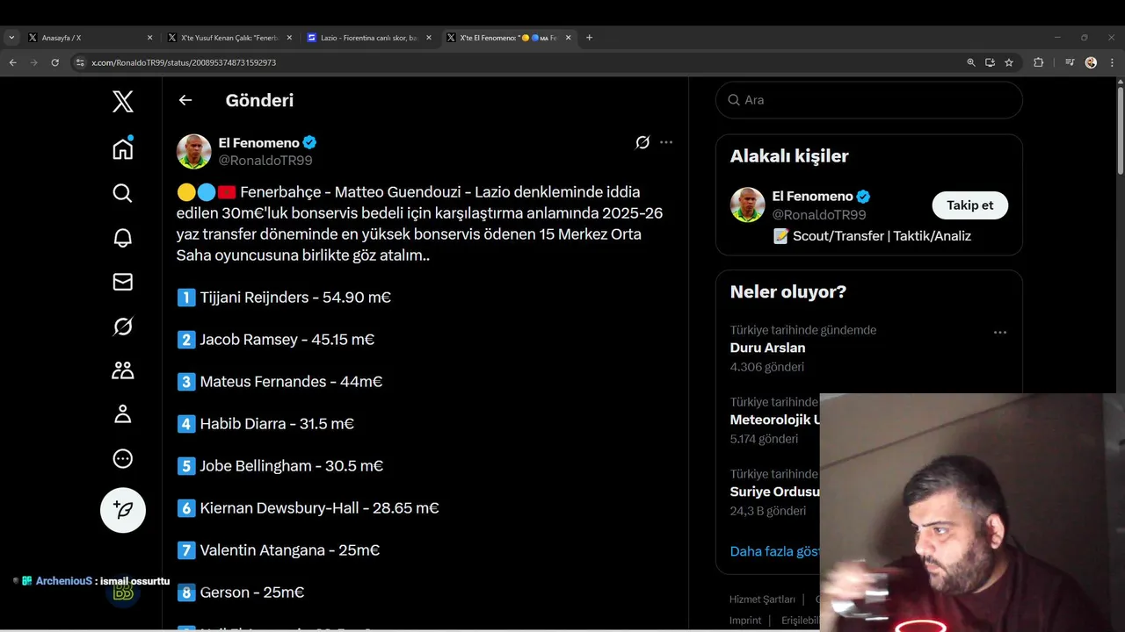Click the text Valentin Atangana - 25m€
Viewport: 1125px width, 632px height.
290,550
